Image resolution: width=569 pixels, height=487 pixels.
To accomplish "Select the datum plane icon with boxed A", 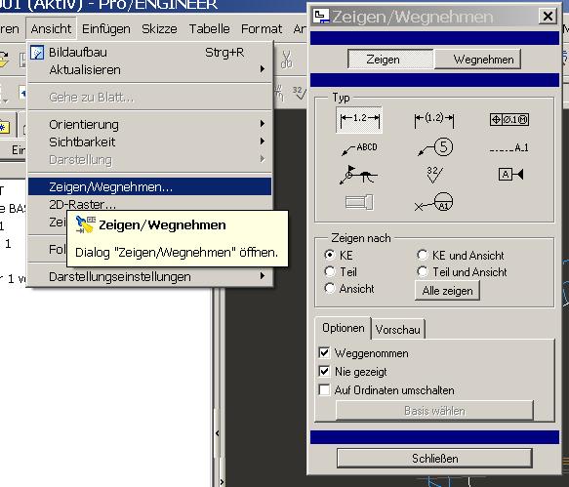I will 510,175.
